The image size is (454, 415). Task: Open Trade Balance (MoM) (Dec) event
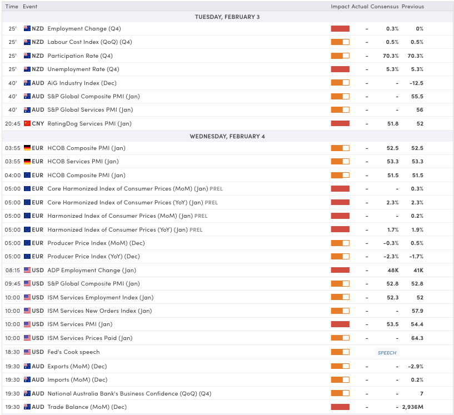(x=87, y=407)
